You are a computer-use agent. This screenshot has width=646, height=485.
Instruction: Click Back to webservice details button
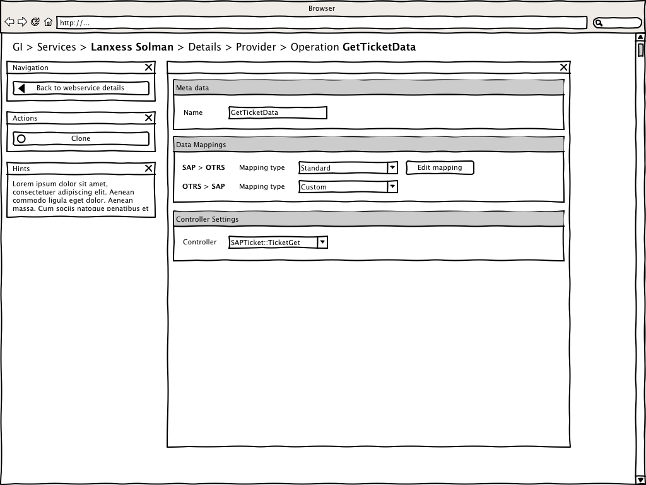click(81, 88)
